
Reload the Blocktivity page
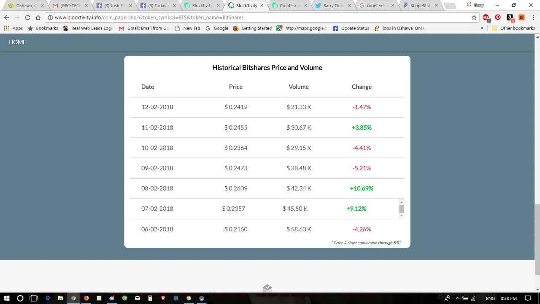27,17
